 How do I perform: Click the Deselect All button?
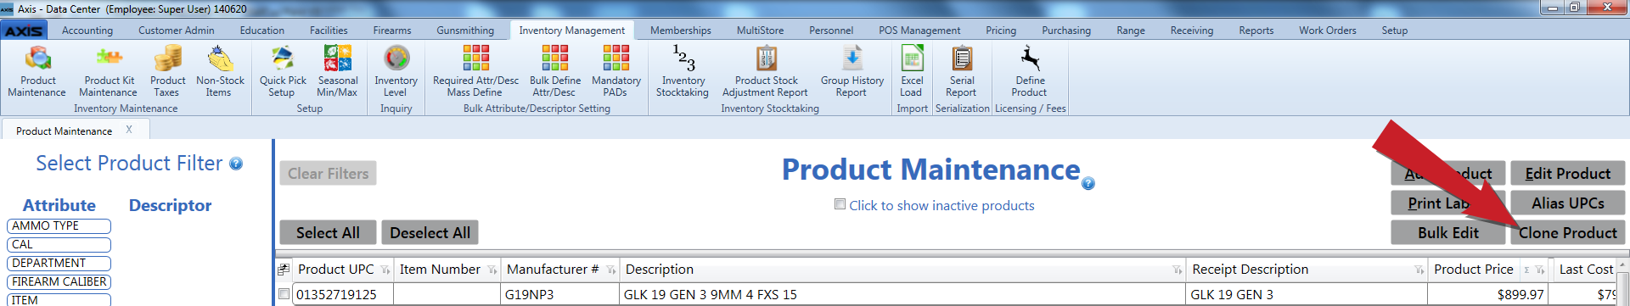[430, 232]
